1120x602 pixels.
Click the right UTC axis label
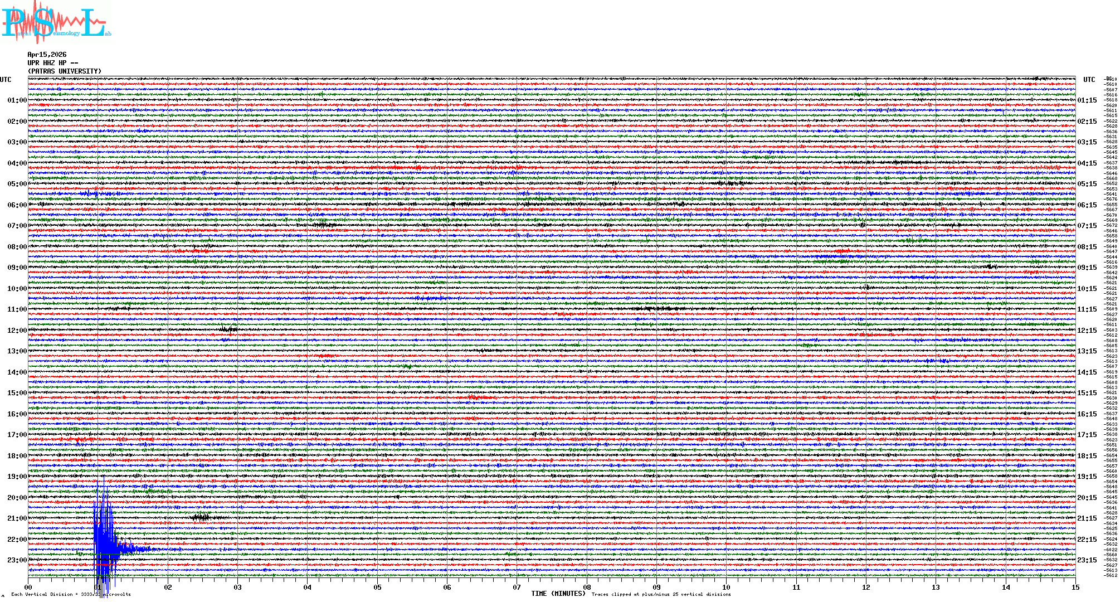[x=1089, y=80]
